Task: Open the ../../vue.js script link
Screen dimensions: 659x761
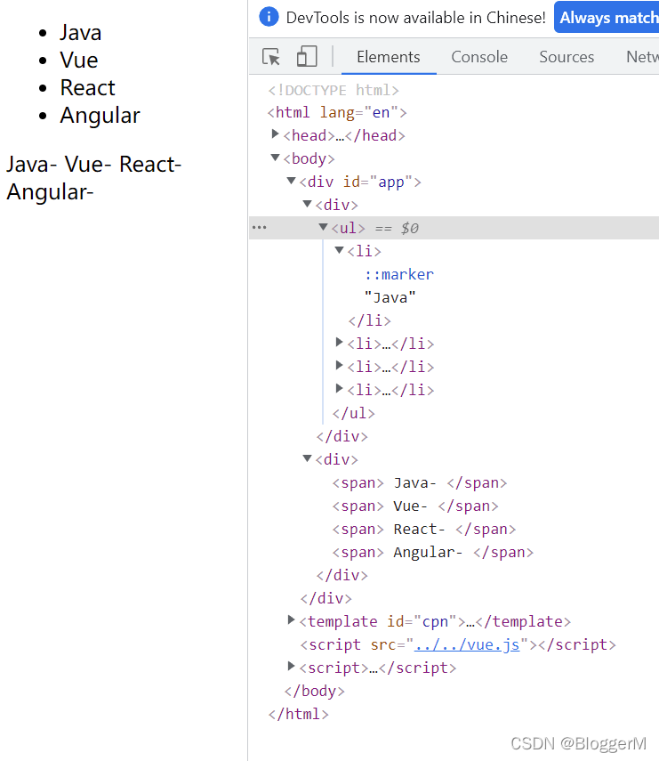Action: click(467, 644)
